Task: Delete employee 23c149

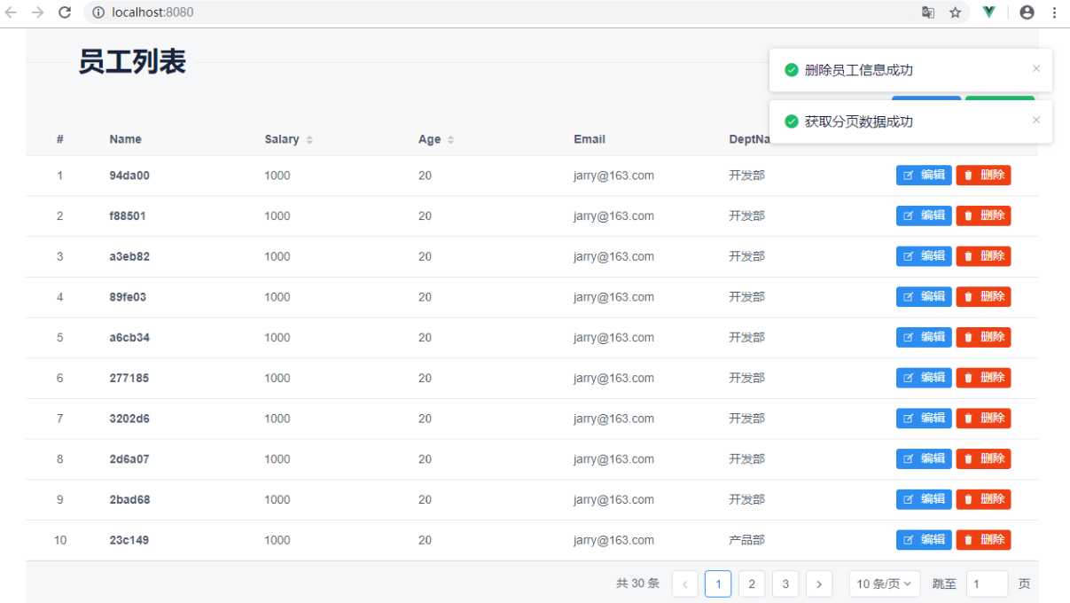Action: click(983, 539)
